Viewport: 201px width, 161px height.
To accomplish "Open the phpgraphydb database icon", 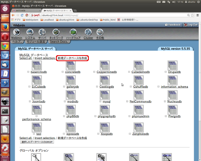I will tap(105, 110).
